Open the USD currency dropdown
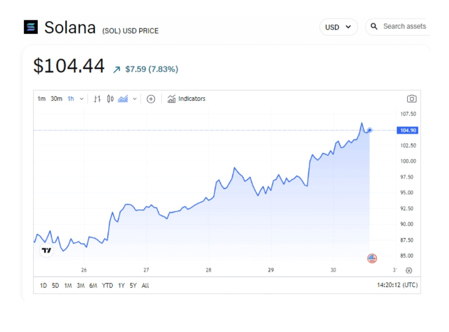Viewport: 449px width, 332px height. (338, 27)
